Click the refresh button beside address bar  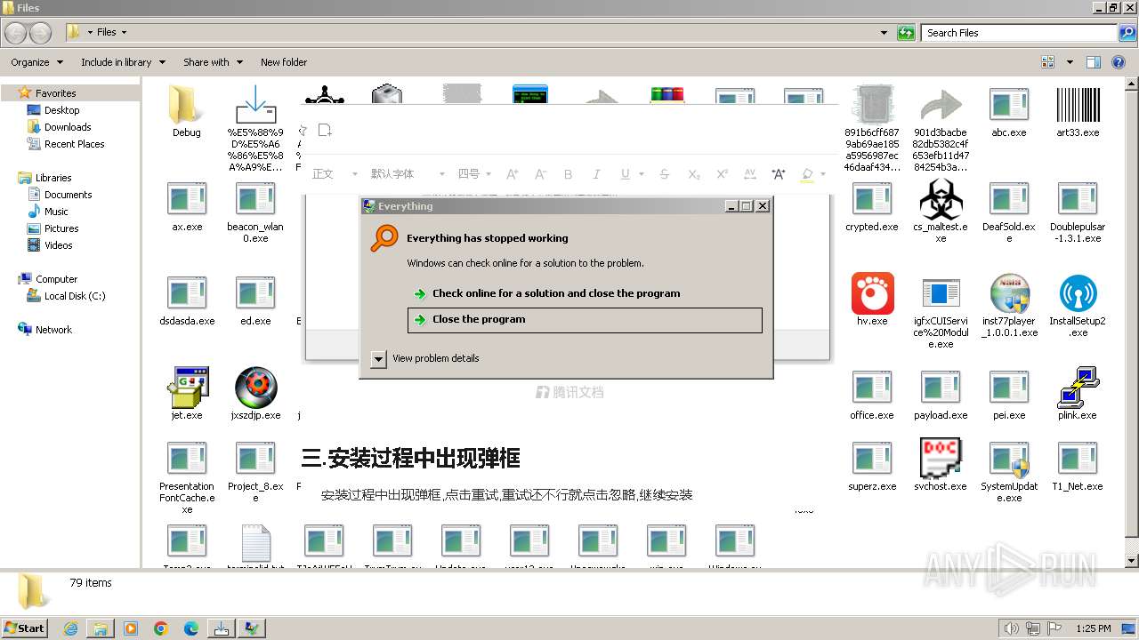tap(906, 33)
